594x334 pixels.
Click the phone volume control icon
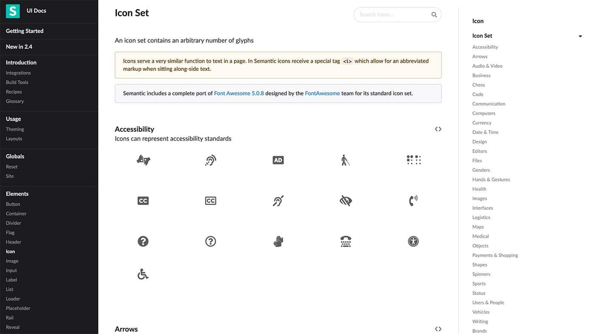click(413, 200)
